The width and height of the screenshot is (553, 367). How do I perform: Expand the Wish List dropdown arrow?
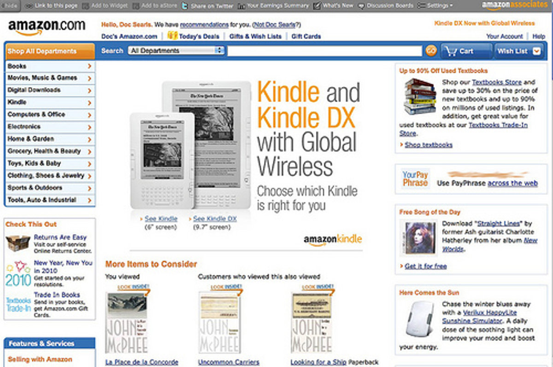536,51
